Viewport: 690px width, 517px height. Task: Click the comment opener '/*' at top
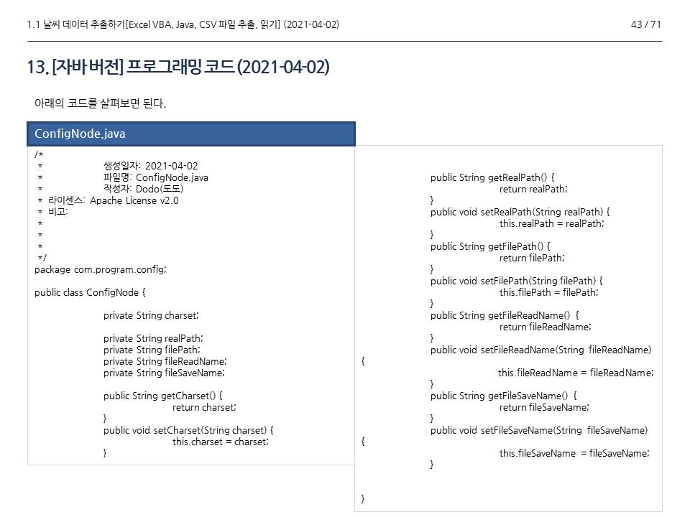click(x=39, y=154)
